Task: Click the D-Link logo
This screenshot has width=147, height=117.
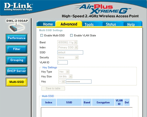Action: click(x=18, y=7)
